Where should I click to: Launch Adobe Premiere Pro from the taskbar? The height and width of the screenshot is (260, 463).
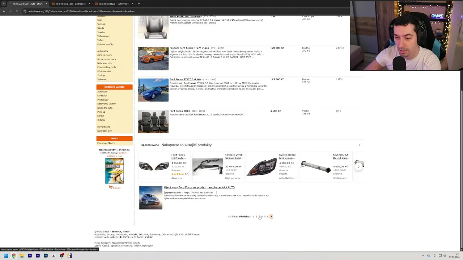[x=30, y=256]
